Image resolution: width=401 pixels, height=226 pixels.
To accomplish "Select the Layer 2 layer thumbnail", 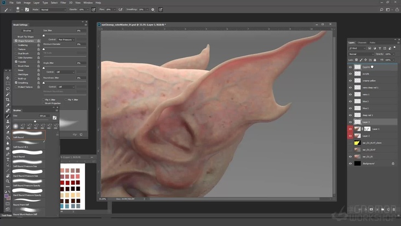I will (357, 135).
